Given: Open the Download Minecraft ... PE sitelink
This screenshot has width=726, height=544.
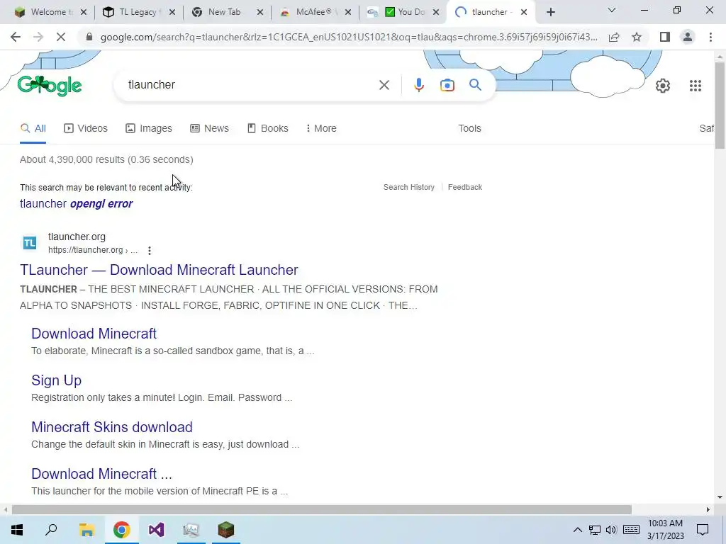Looking at the screenshot, I should coord(101,474).
